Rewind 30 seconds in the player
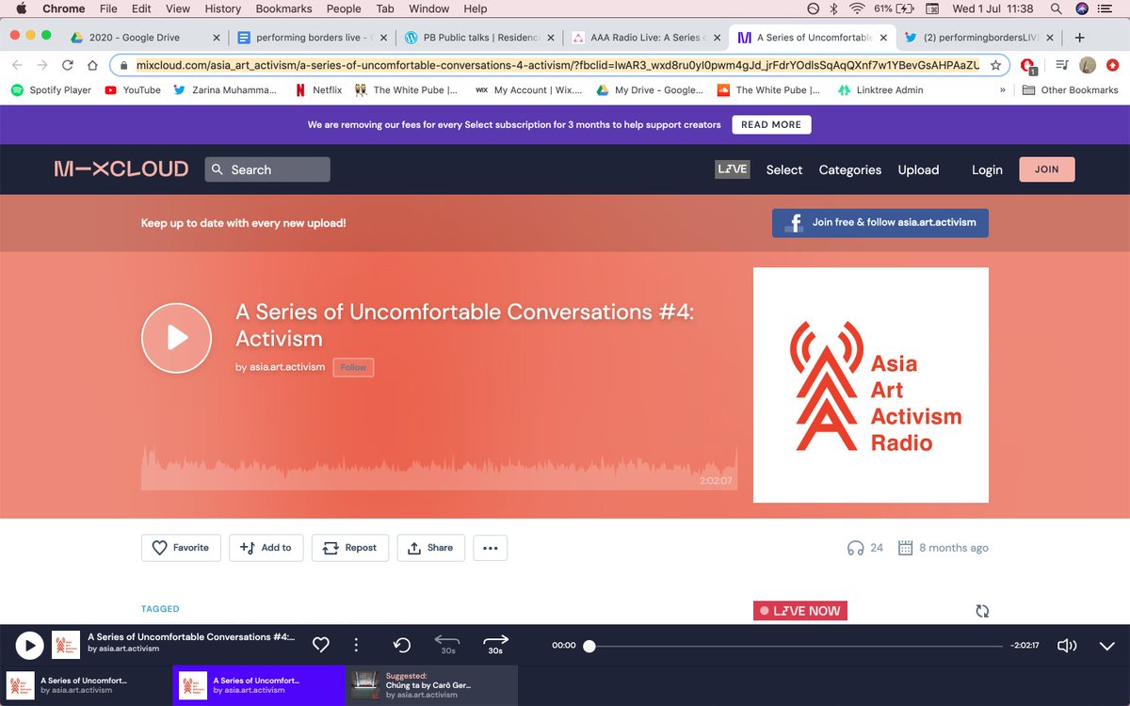1130x706 pixels. point(447,645)
